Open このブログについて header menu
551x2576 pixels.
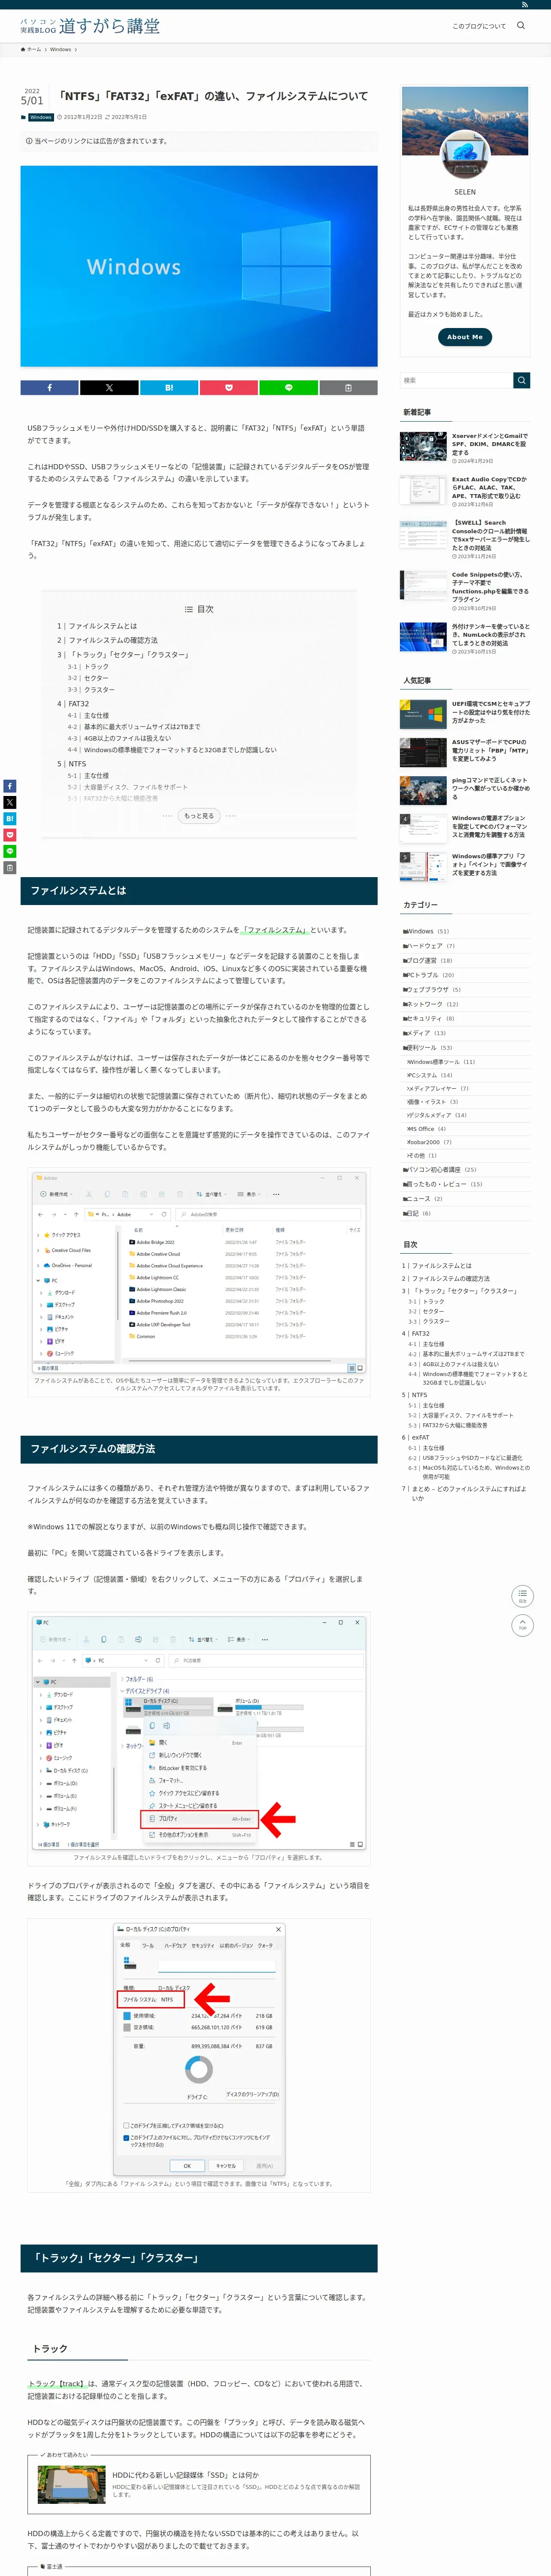point(479,26)
